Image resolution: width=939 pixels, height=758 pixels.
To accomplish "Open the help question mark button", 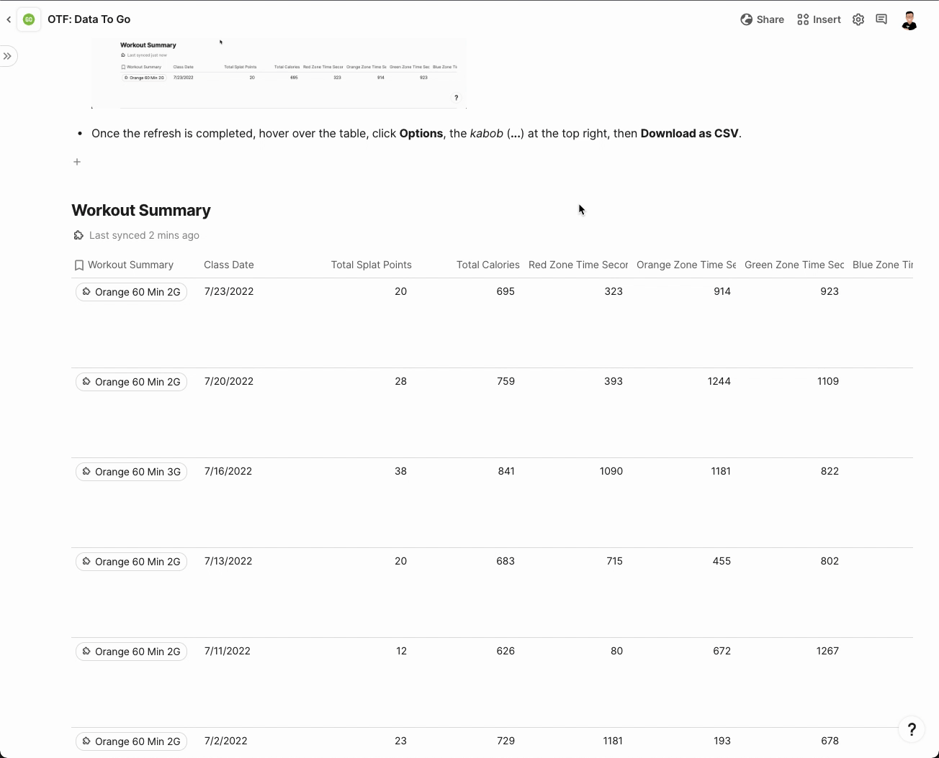I will (x=912, y=729).
